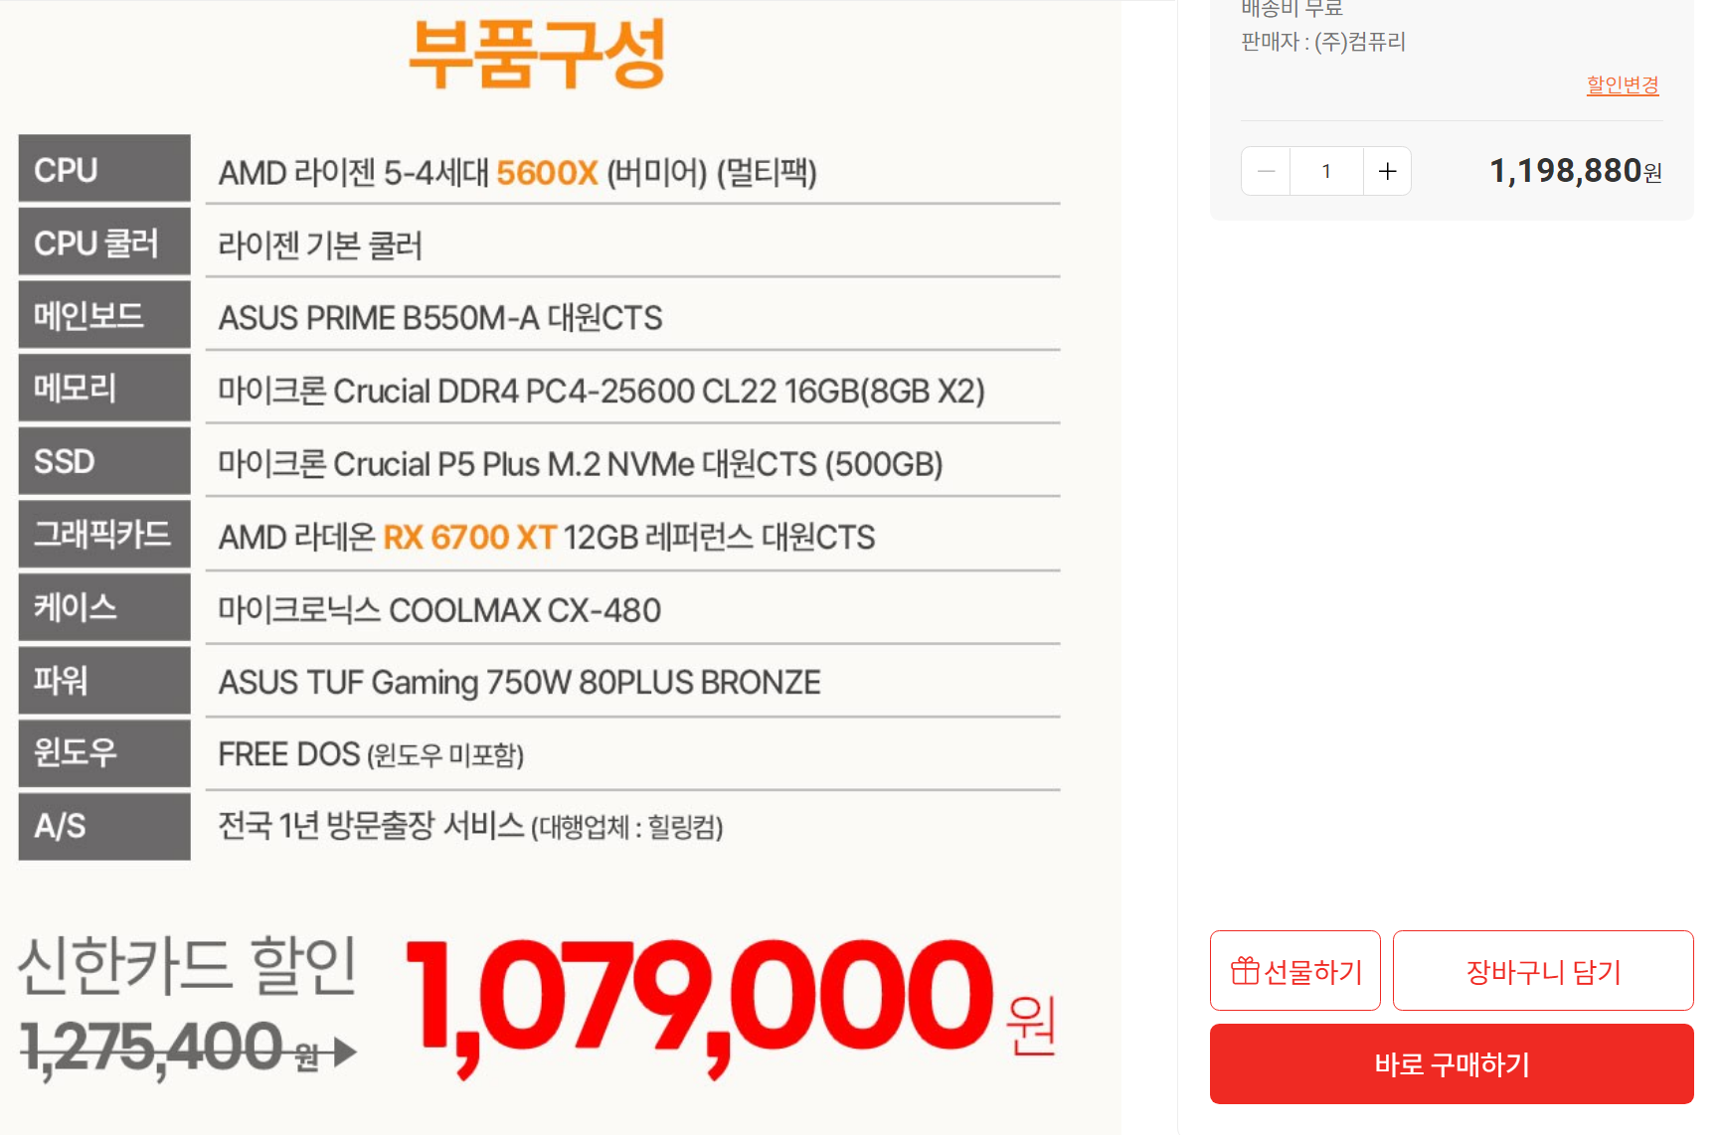Decrease quantity with the minus button
This screenshot has width=1722, height=1135.
(1266, 171)
